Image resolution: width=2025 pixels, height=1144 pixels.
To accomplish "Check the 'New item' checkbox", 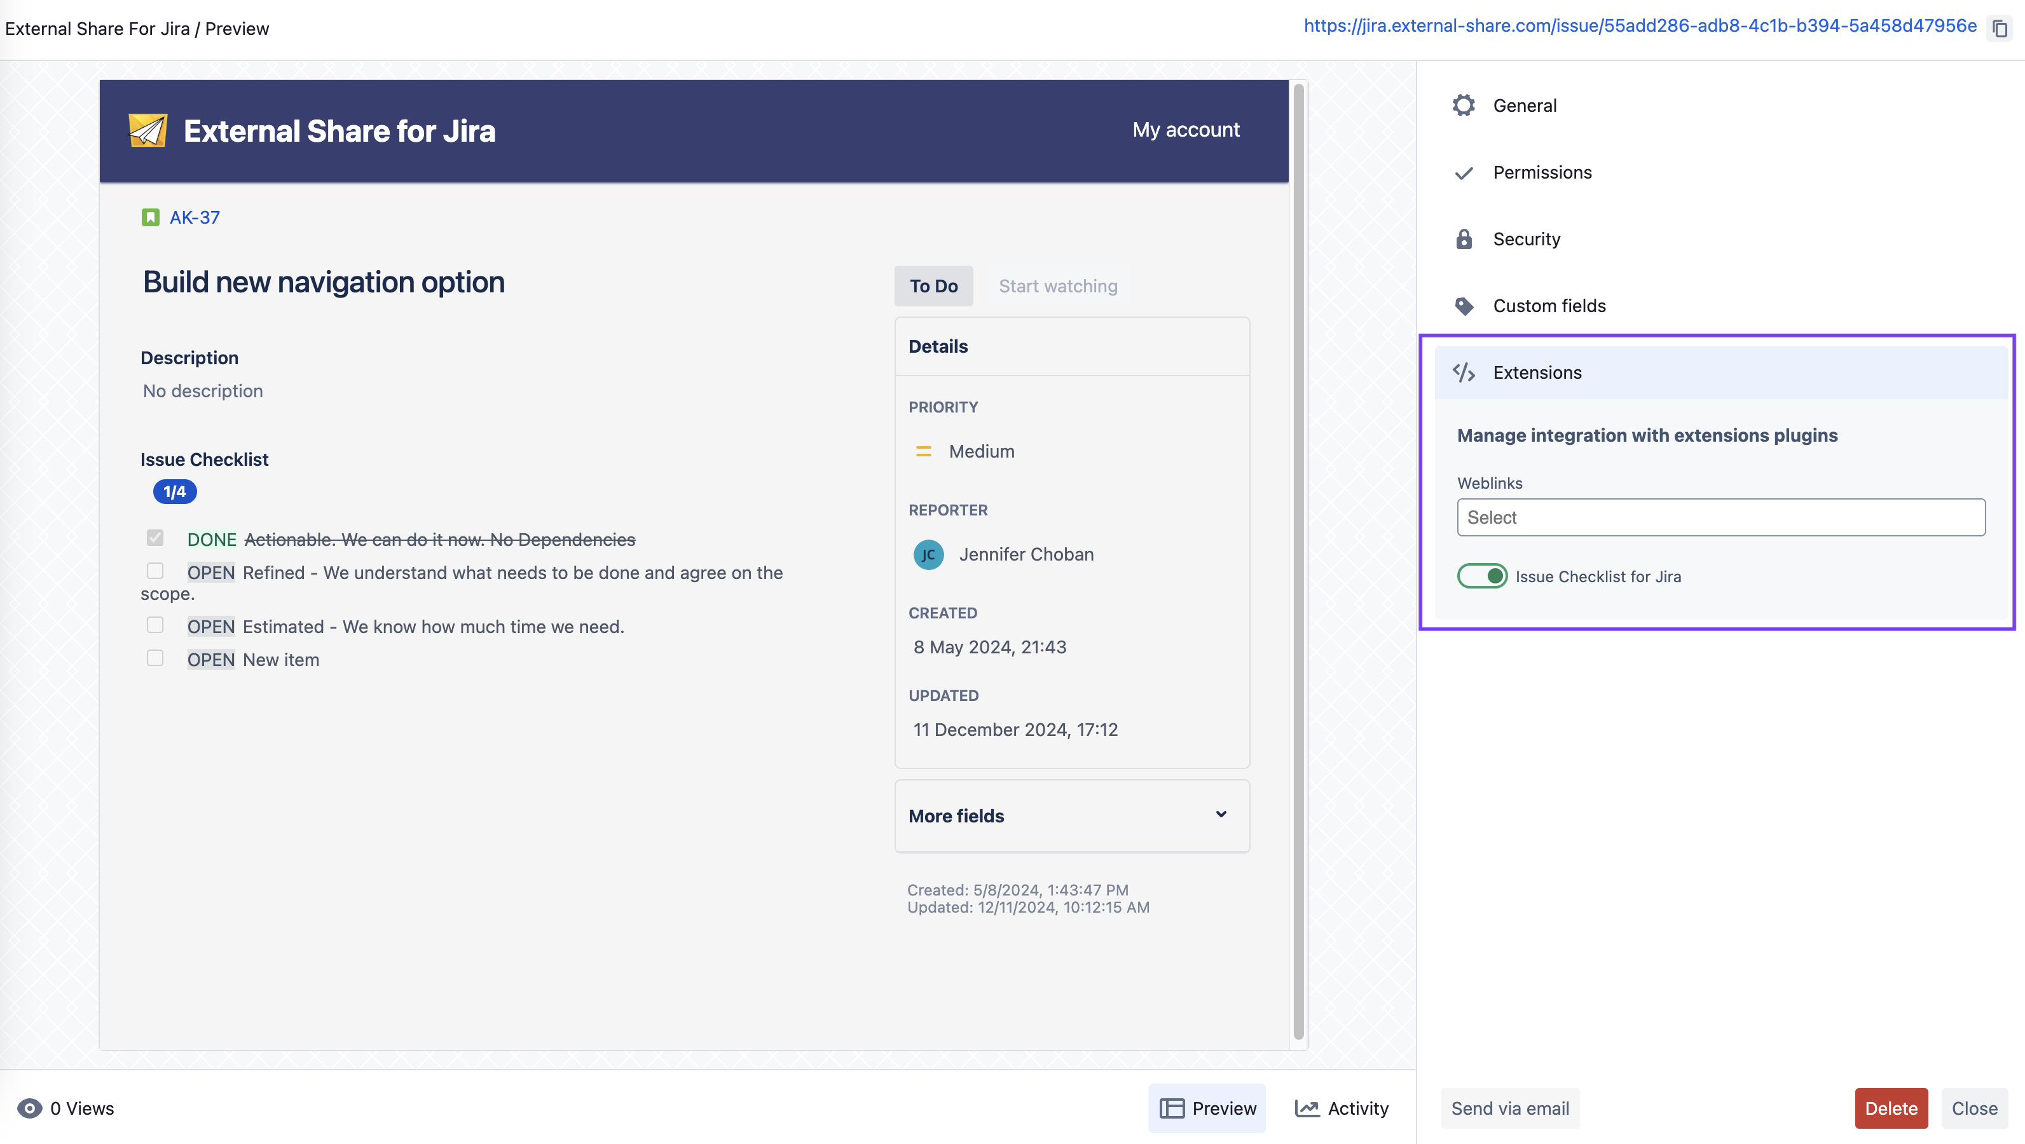I will tap(155, 658).
